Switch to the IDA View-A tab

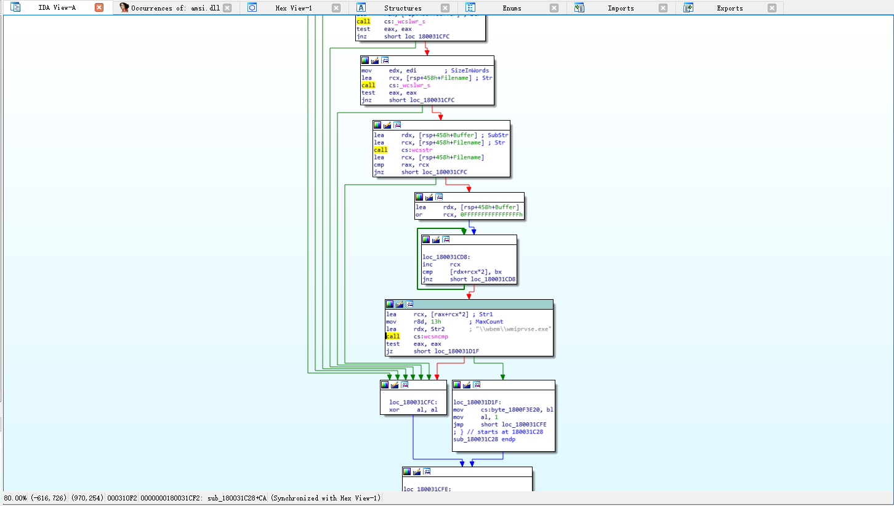(x=57, y=8)
